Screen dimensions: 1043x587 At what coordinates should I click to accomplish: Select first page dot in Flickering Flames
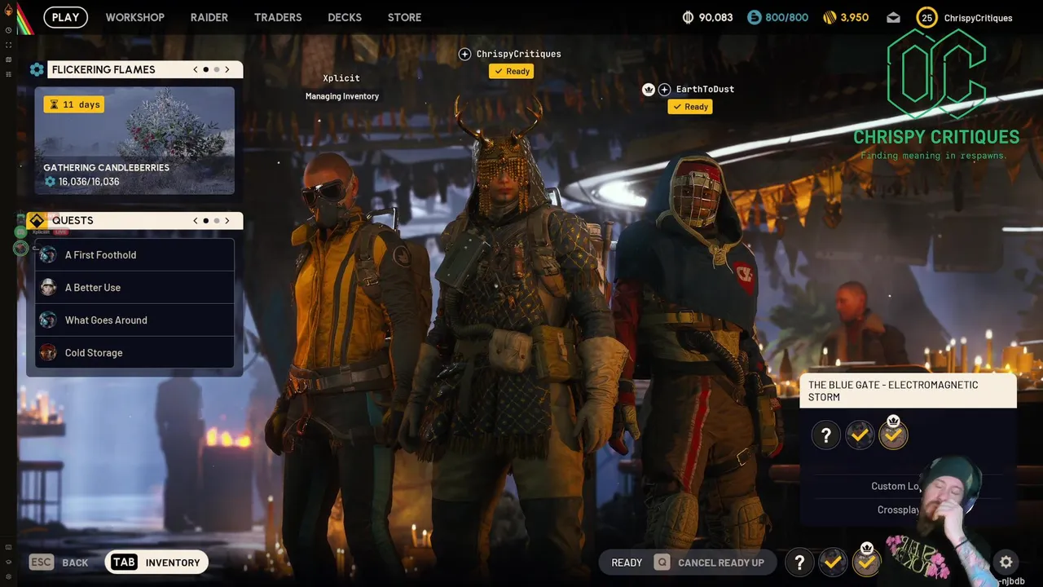[205, 69]
